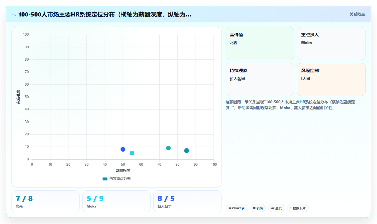Screen dimensions: 377x224
Task: Open the 持续观察 薪人薪事 quadrant card
Action: point(260,79)
